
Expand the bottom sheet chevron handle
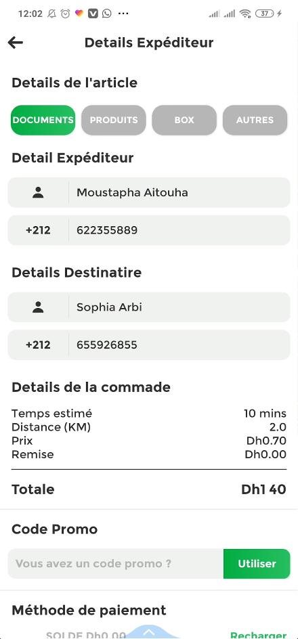[149, 632]
